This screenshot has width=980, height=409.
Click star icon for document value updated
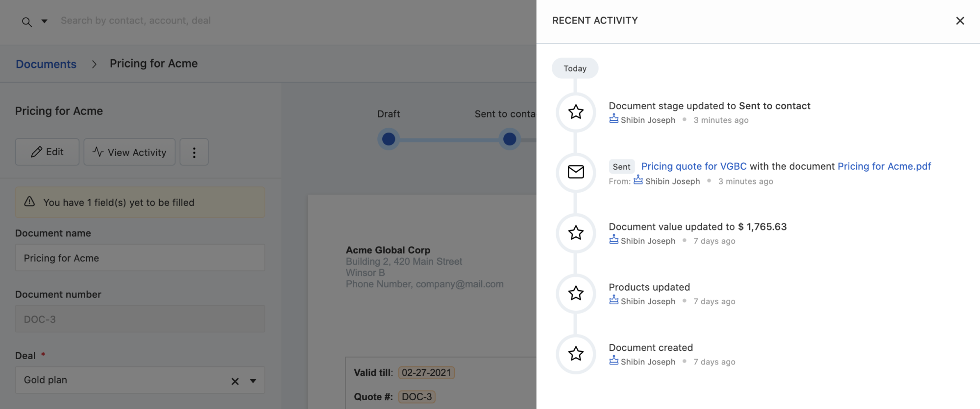coord(576,233)
